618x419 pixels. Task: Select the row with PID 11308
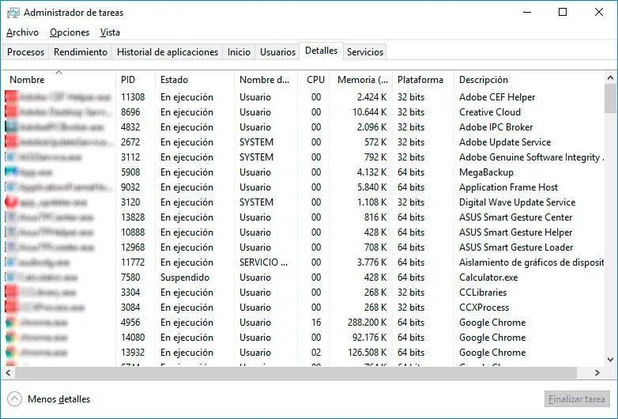coord(303,97)
